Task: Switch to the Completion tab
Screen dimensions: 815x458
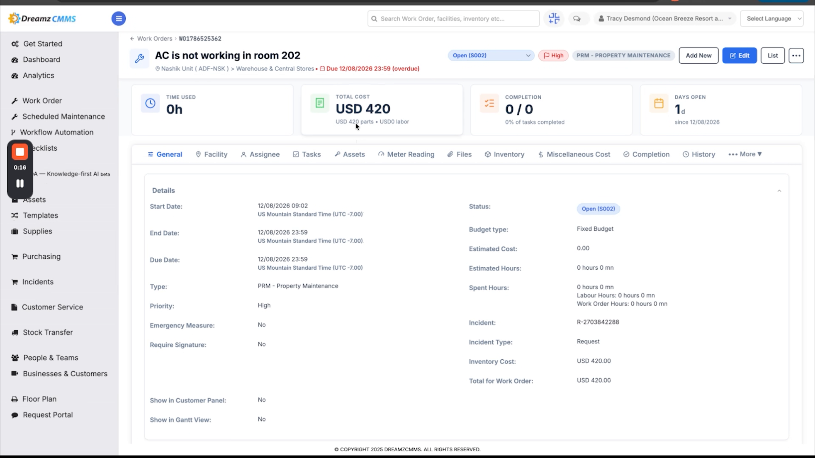Action: tap(646, 154)
